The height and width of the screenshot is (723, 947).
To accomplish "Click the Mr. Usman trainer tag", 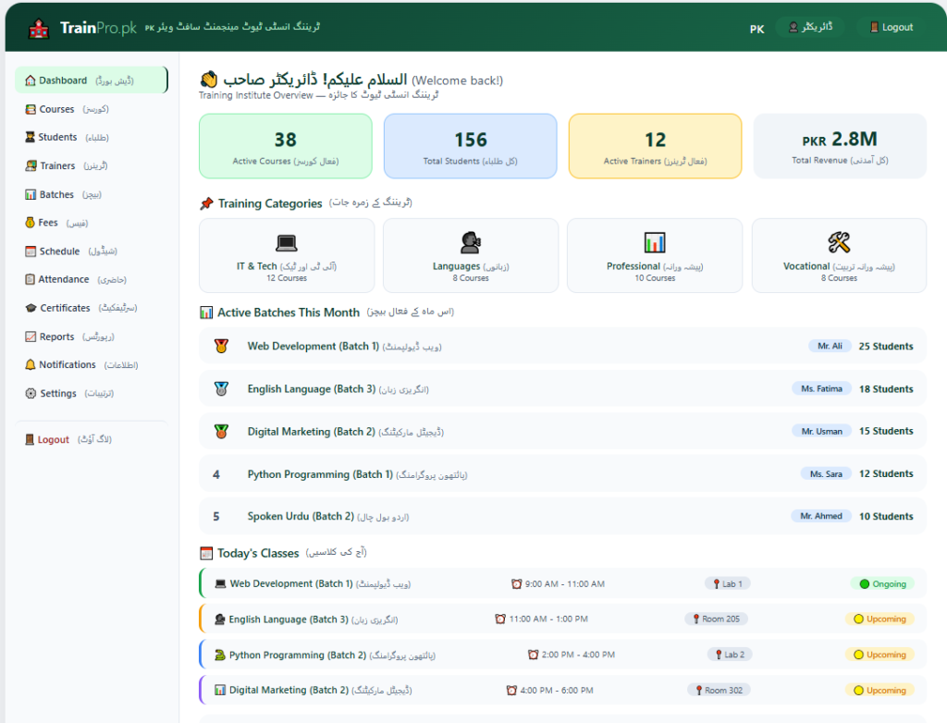I will click(x=821, y=431).
